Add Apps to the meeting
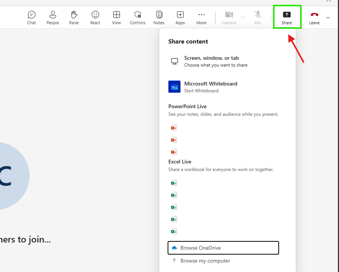The height and width of the screenshot is (272, 339). point(180,18)
